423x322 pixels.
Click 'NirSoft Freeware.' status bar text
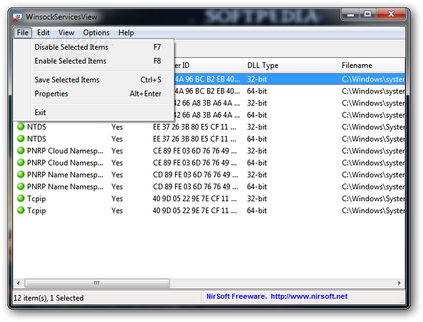point(236,296)
